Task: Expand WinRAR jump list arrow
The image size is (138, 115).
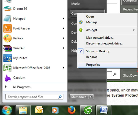Action: [63, 48]
